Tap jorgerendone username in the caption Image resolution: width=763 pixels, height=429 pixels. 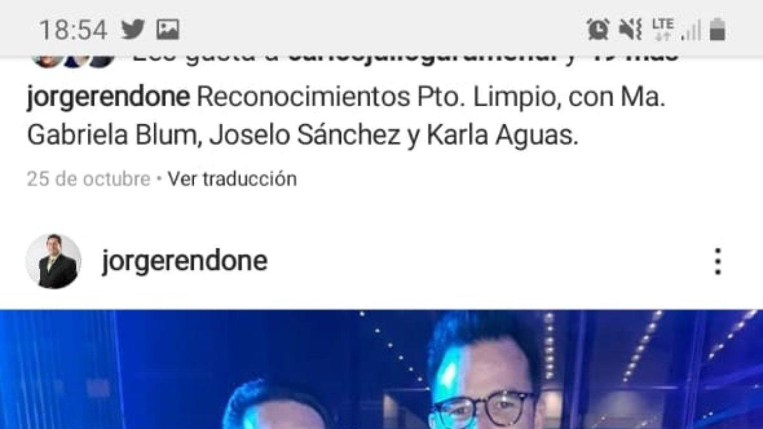108,99
